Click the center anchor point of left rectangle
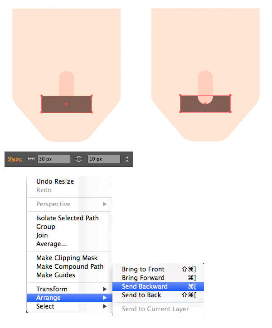The width and height of the screenshot is (272, 328). tap(67, 104)
